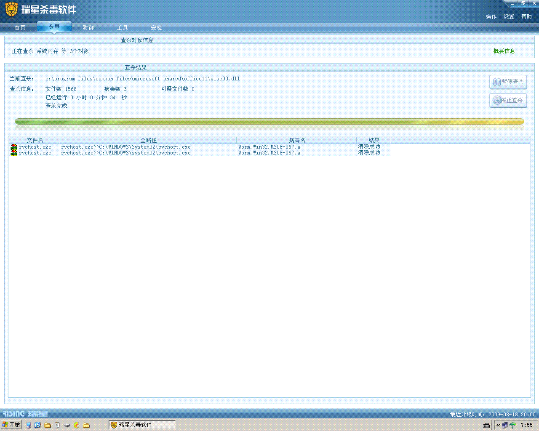Click the 停止查杀 stop button
The height and width of the screenshot is (431, 539).
508,101
